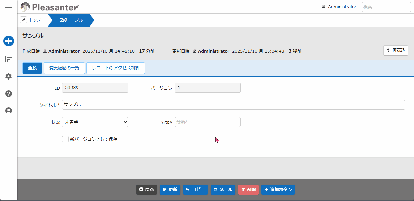Click the link icon beside トップ

pos(23,20)
